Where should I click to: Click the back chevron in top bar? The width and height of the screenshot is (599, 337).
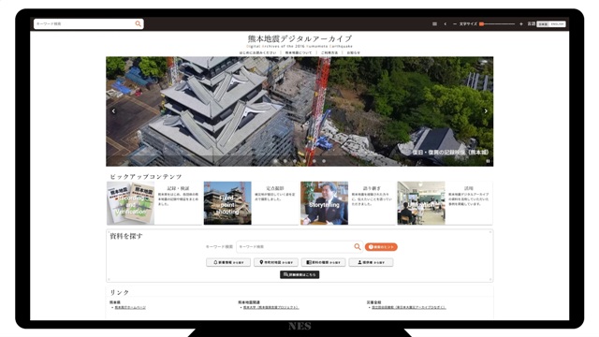coord(446,23)
